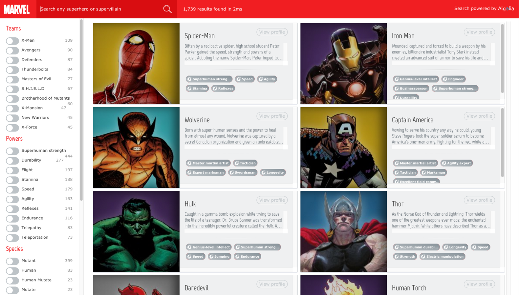Open the Hulk portrait image
The image size is (519, 295).
(x=136, y=231)
